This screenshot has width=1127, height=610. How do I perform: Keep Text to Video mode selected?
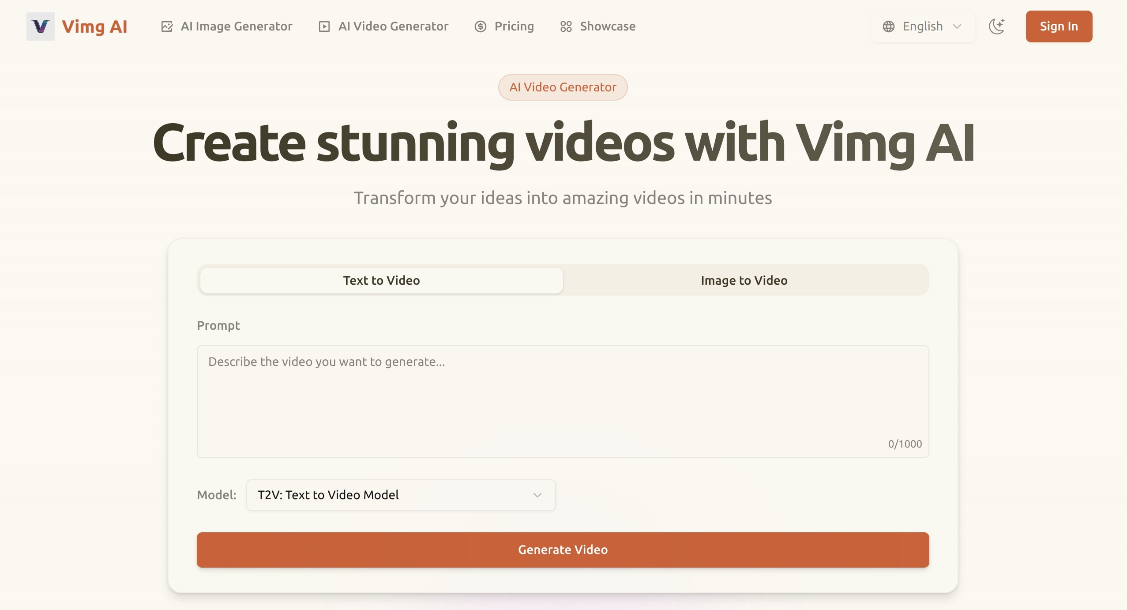381,280
